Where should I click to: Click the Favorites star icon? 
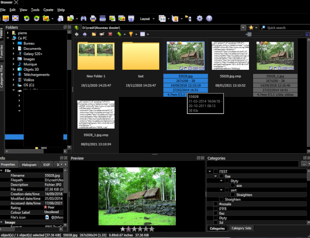click(x=251, y=28)
